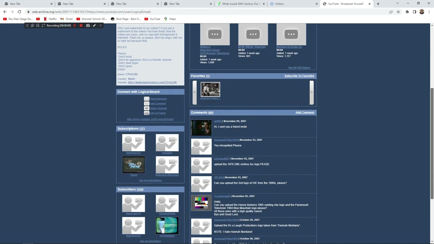Open the Maps bookmark

[x=170, y=19]
